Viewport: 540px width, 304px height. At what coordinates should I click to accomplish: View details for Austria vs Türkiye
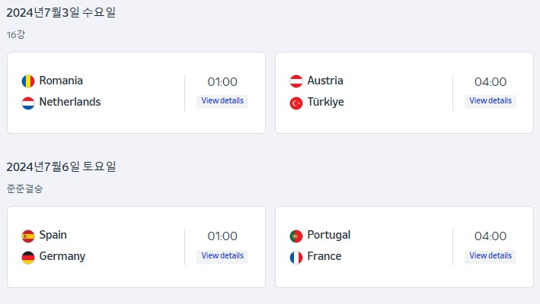click(490, 101)
